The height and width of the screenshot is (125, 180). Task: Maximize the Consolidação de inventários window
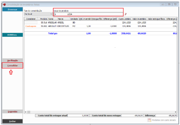tap(169, 4)
